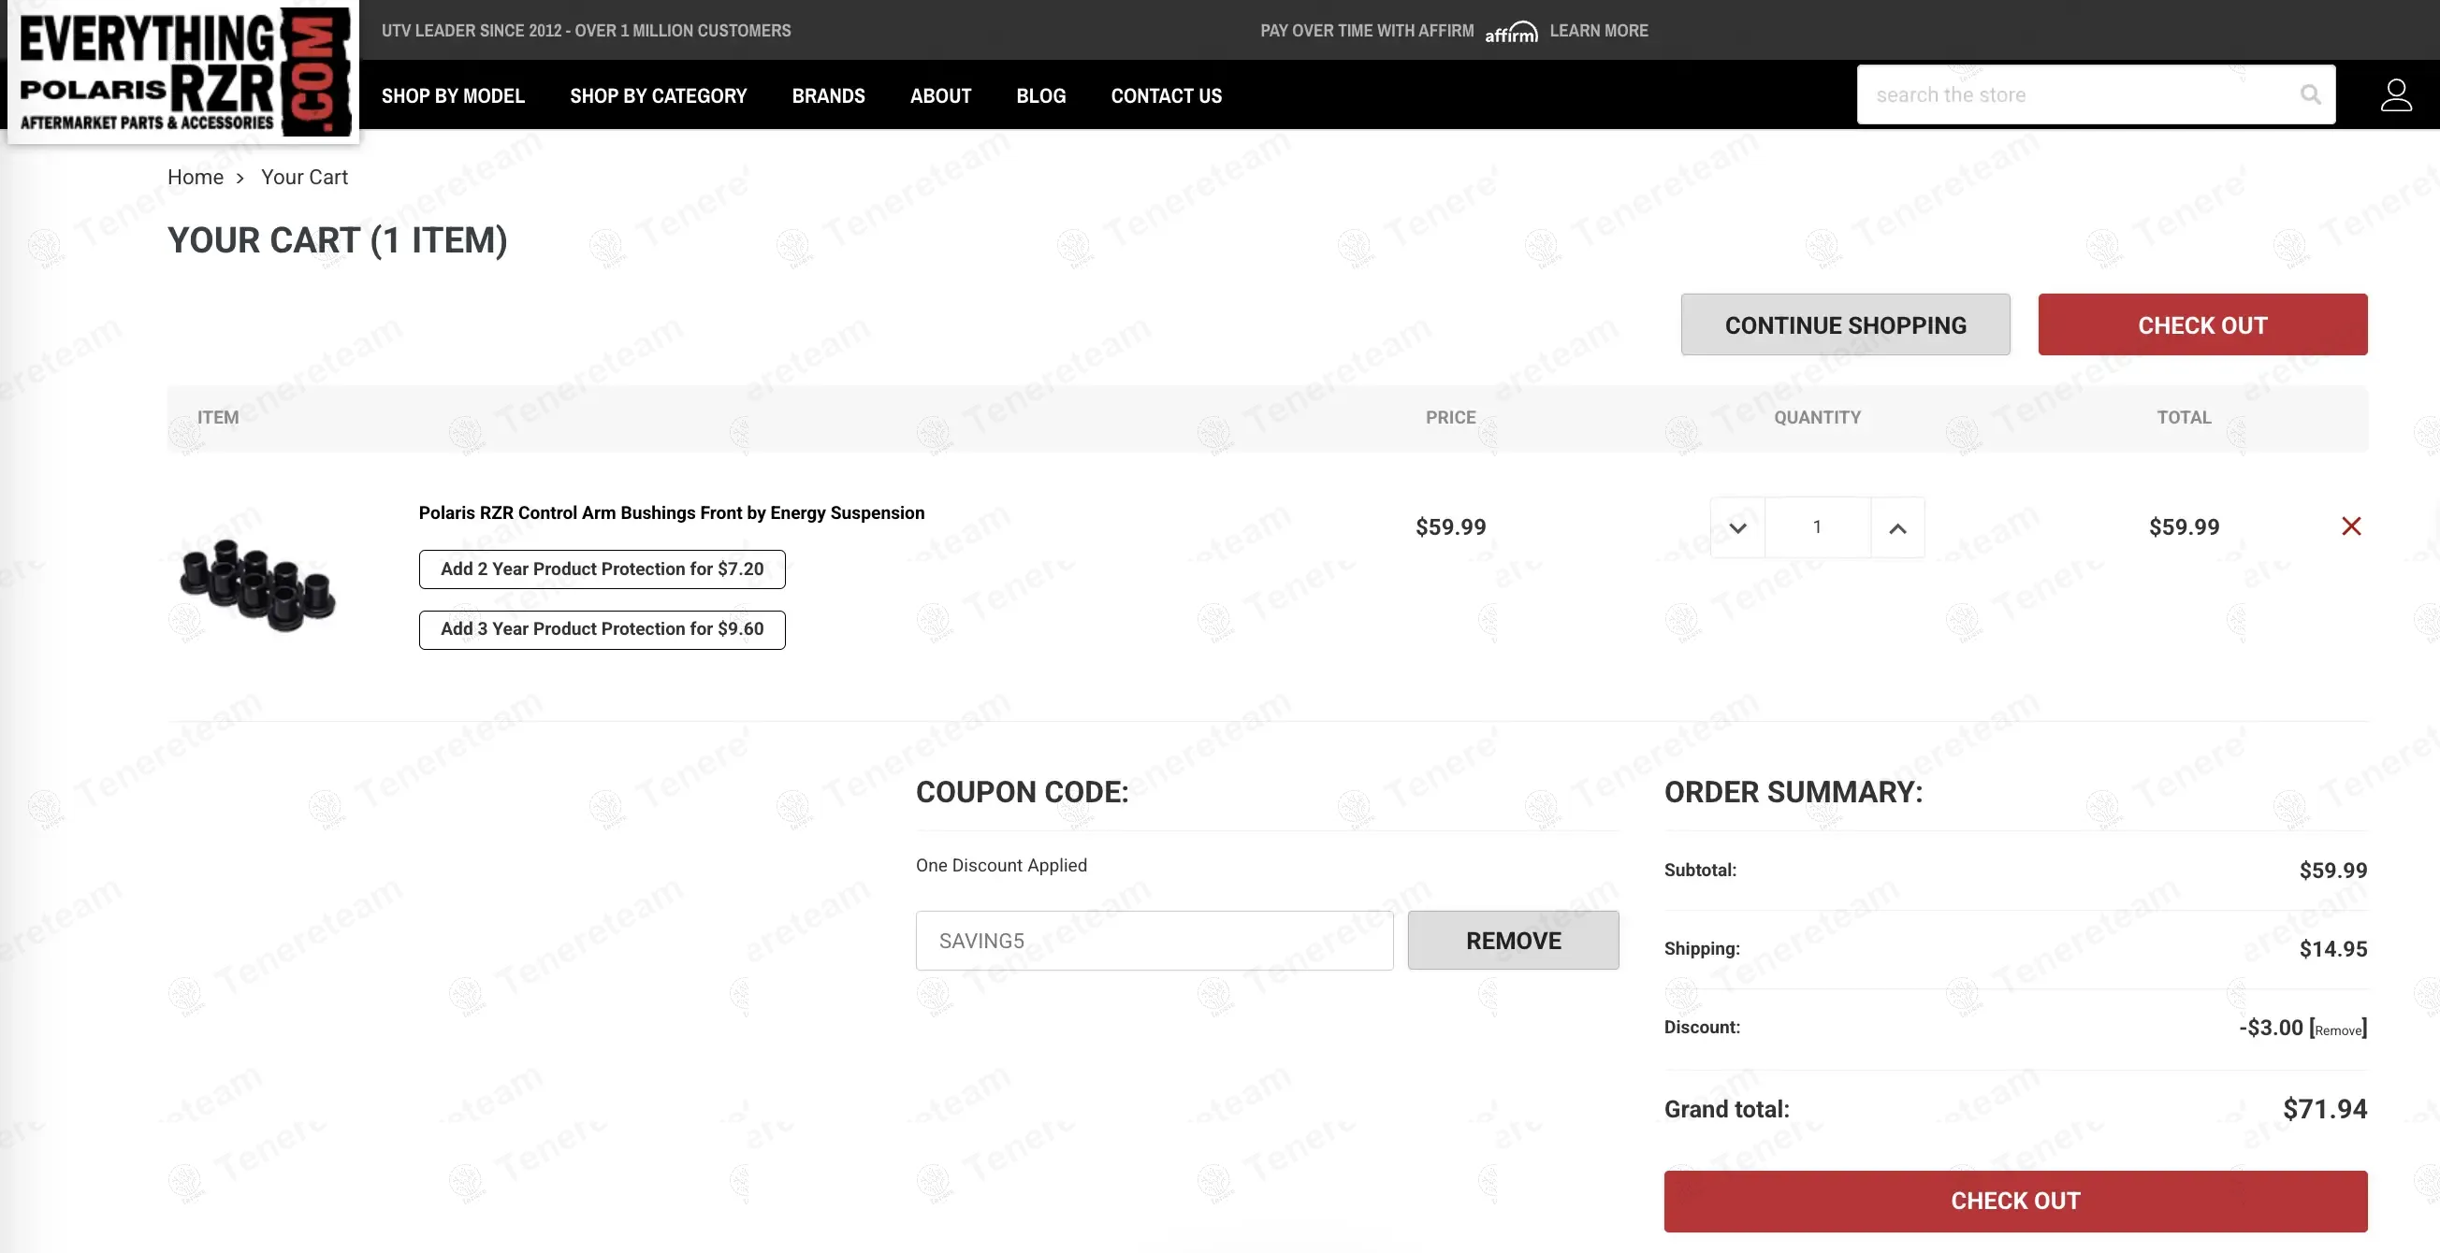Open the control arm bushings product thumbnail

pyautogui.click(x=257, y=583)
